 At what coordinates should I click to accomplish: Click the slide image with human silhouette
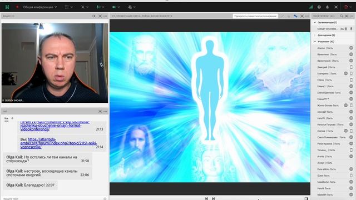210,107
